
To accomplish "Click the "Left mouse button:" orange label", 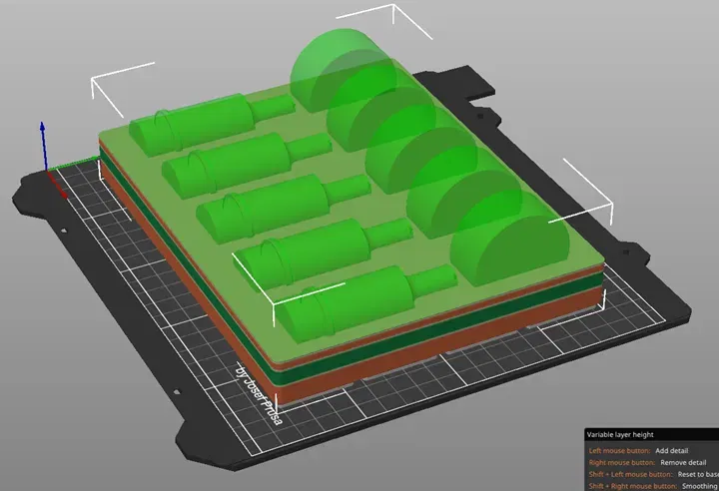I will pos(619,451).
